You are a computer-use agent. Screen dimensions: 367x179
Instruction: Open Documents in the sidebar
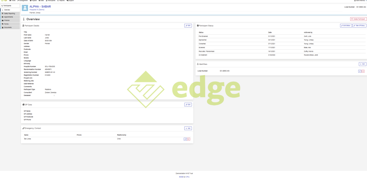(10, 28)
